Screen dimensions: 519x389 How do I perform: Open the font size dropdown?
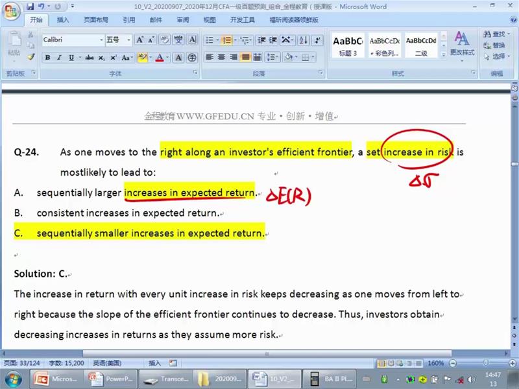130,40
